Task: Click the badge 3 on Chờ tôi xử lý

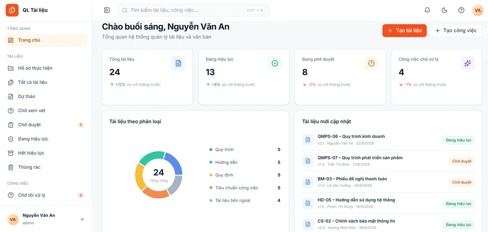Action: coord(81,195)
